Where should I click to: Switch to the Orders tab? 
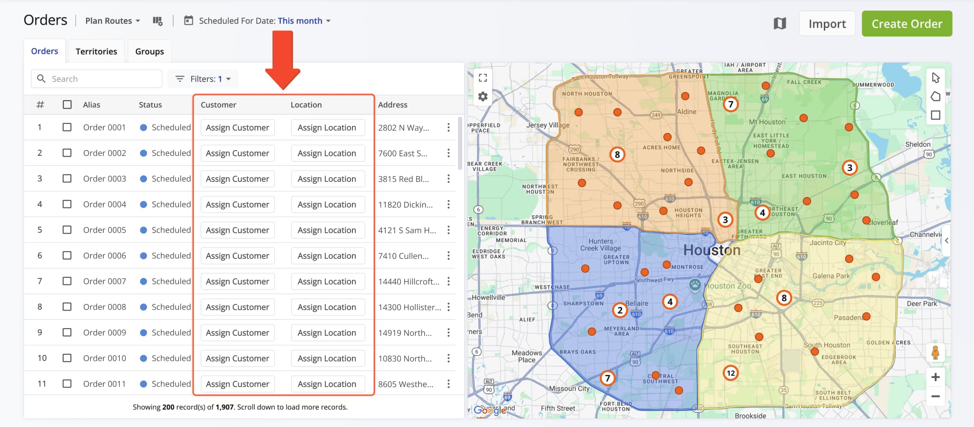coord(45,51)
